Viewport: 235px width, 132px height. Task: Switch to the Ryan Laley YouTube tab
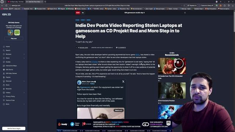[x=15, y=1]
